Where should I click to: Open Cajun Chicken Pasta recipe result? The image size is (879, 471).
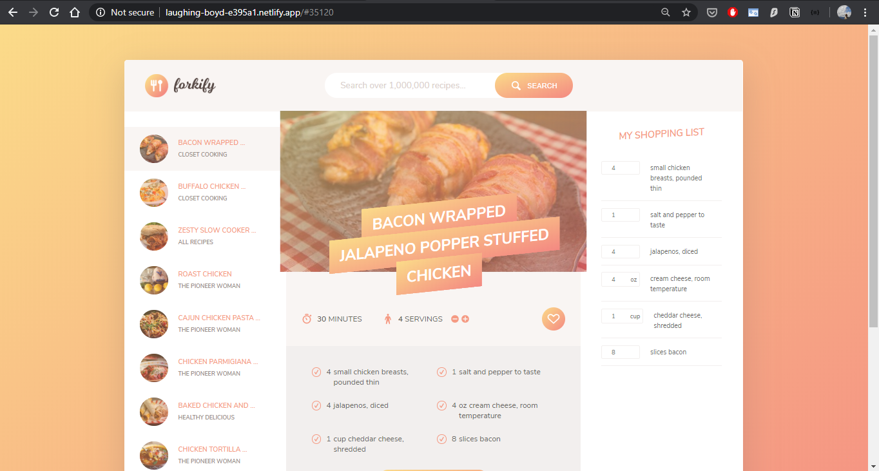pyautogui.click(x=202, y=324)
